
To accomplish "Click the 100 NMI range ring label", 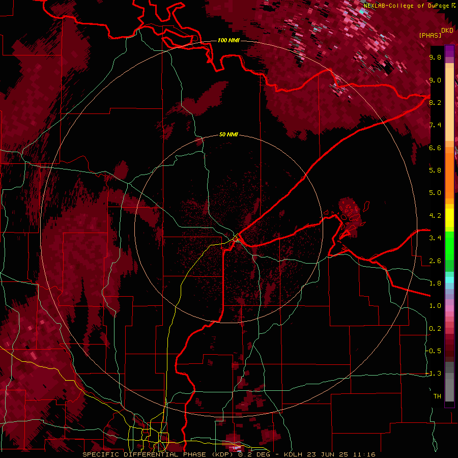I will [x=228, y=40].
